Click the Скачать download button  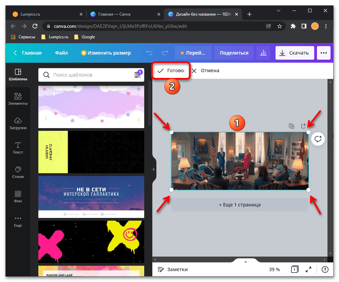pyautogui.click(x=295, y=53)
